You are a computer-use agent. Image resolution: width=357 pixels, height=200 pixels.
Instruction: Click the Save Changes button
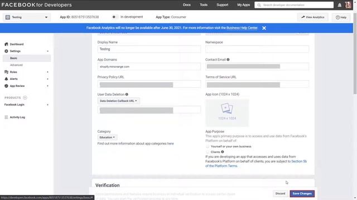pos(302,194)
